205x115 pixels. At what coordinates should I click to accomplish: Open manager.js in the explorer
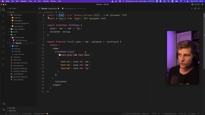point(19,20)
